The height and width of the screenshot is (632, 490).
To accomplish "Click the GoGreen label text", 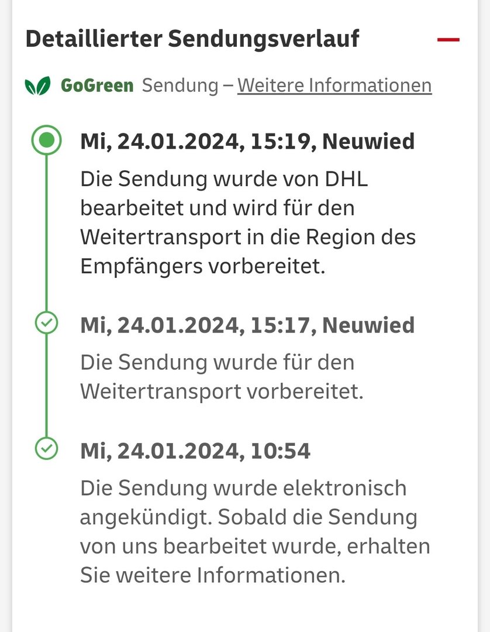I will point(97,85).
